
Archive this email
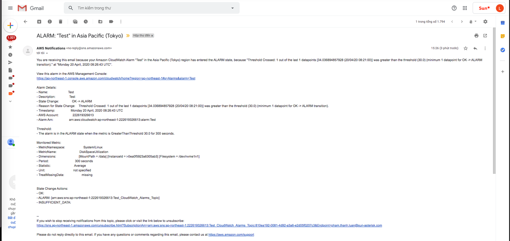(x=39, y=22)
